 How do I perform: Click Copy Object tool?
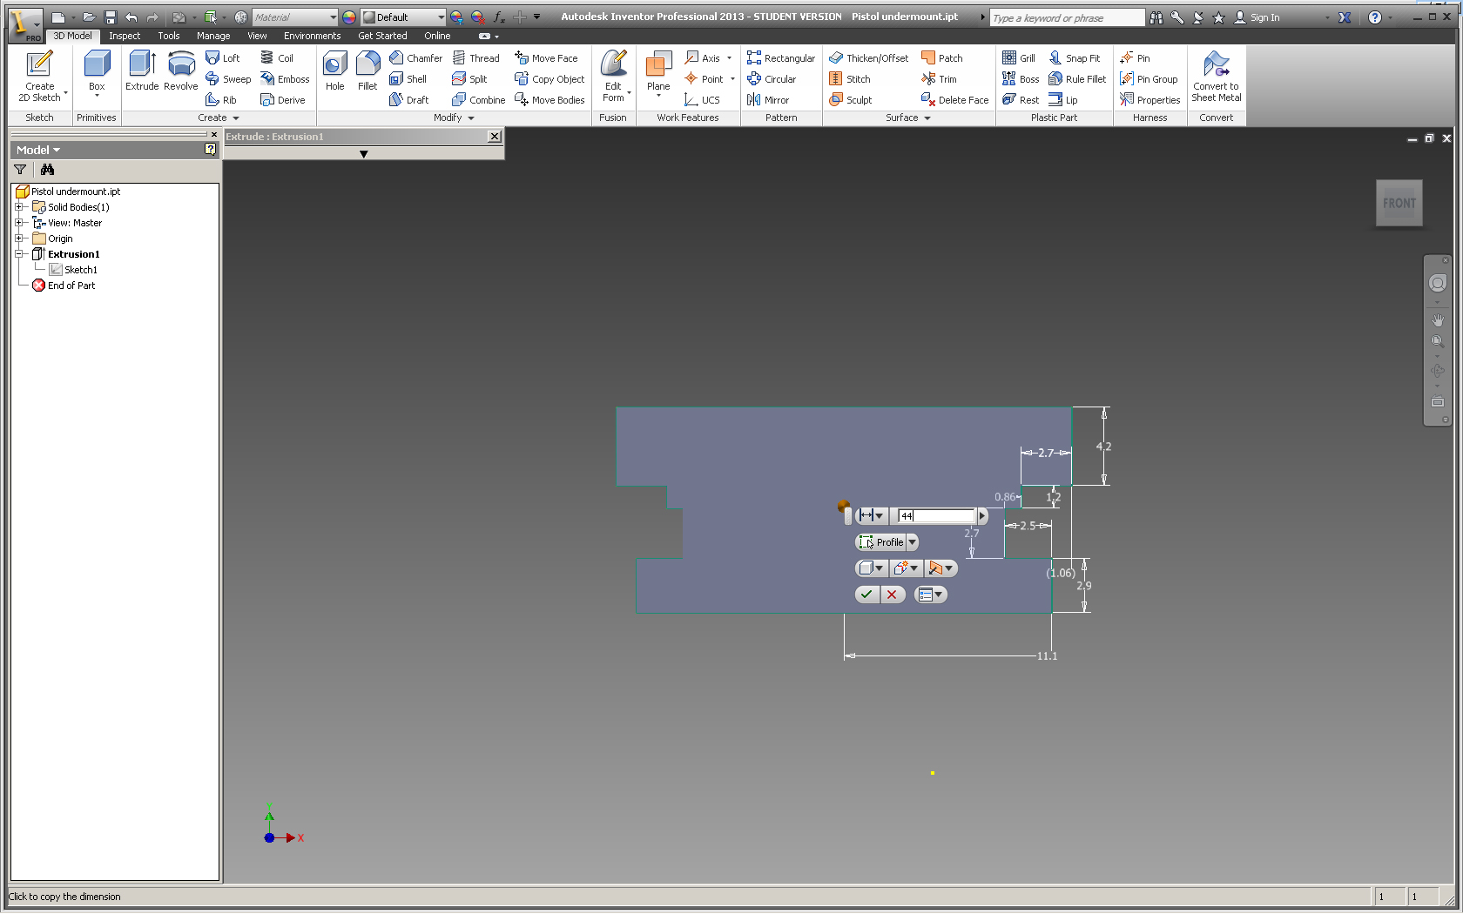pyautogui.click(x=549, y=79)
